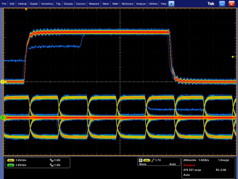Click the trigger source C1 badge
The width and height of the screenshot is (238, 179).
point(146,160)
